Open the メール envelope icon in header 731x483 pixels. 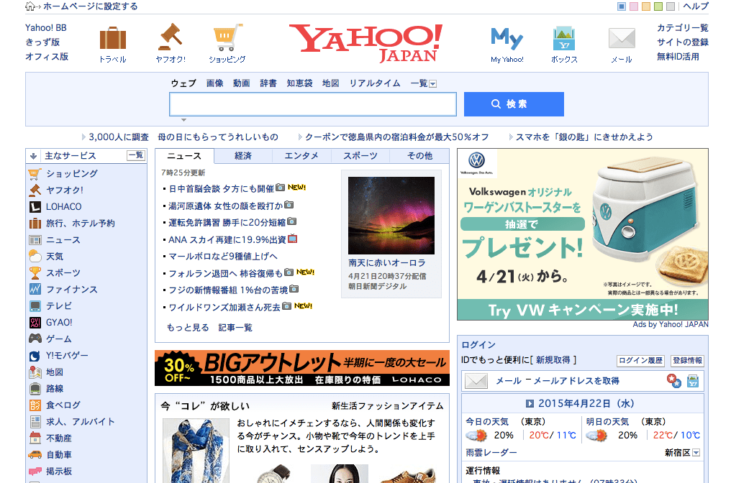point(622,39)
